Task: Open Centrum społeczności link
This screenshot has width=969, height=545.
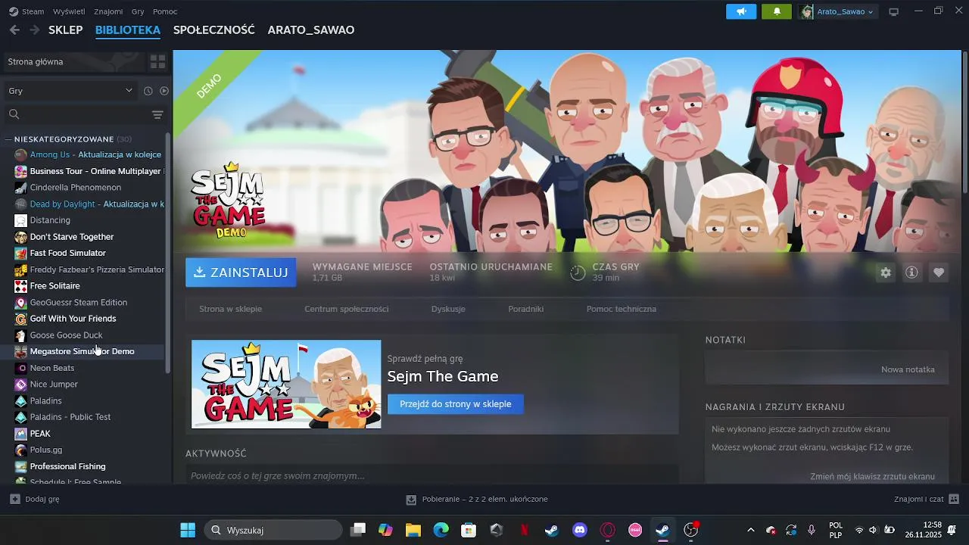Action: (x=347, y=309)
